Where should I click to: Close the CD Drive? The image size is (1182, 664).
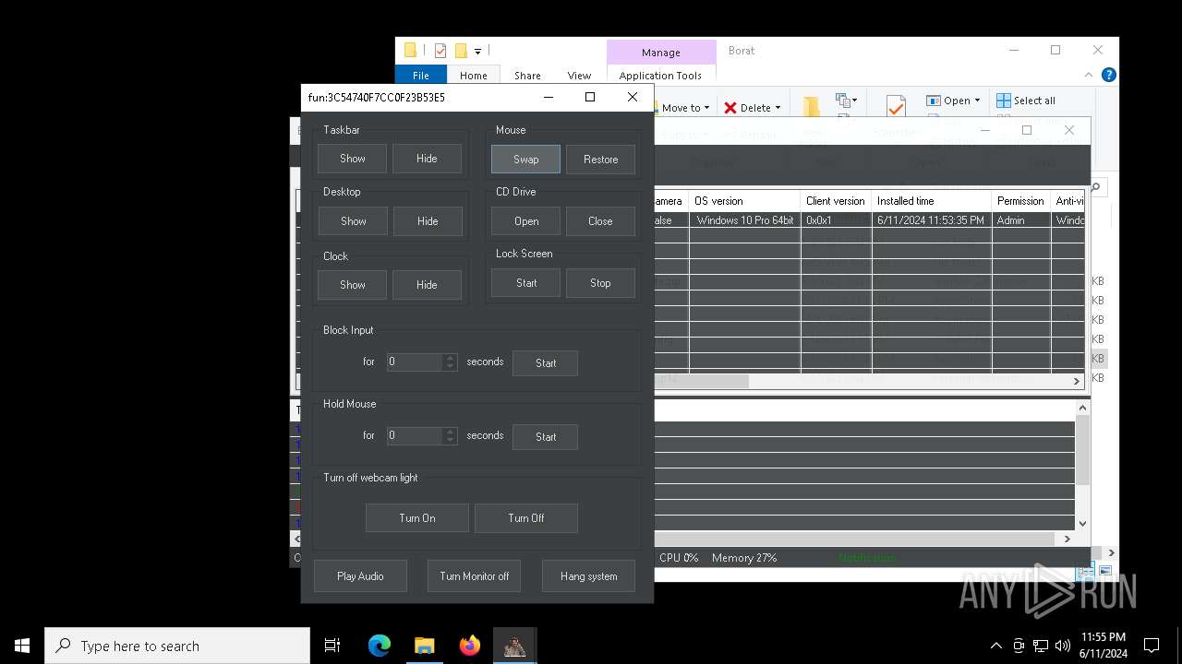coord(600,221)
